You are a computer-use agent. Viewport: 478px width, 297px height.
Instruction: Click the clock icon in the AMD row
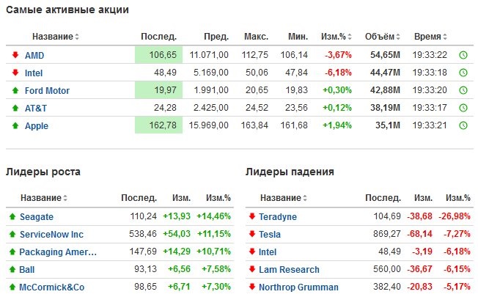(x=463, y=55)
